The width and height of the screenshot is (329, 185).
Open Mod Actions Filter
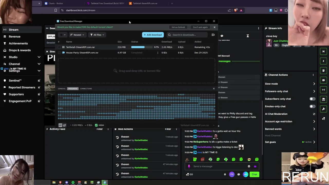168,129
